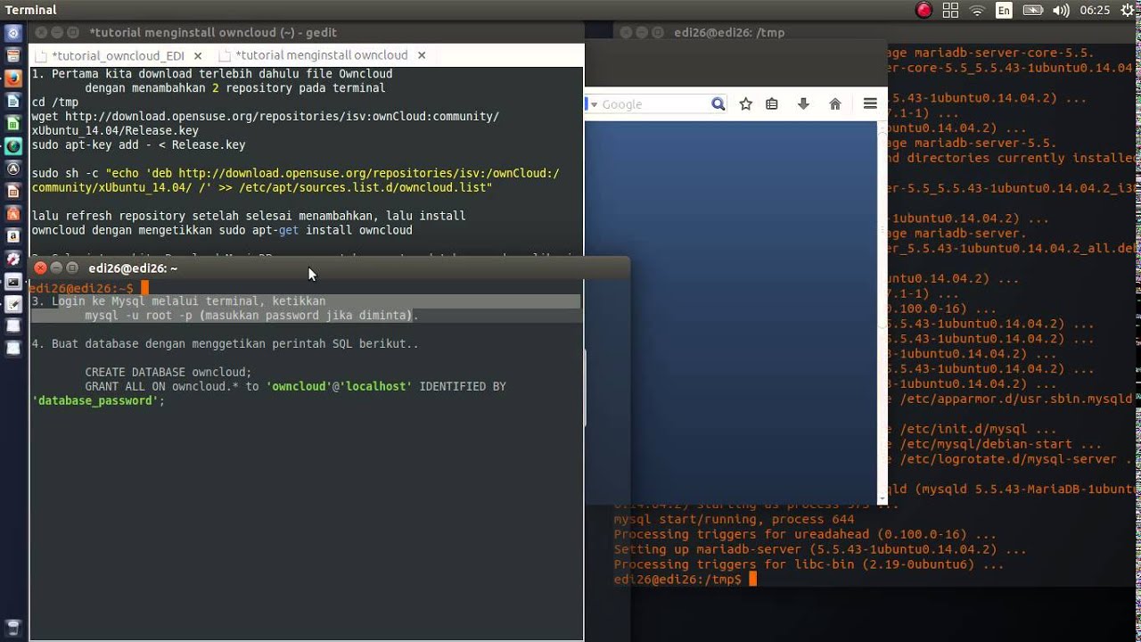Open the system power gear menu
Viewport: 1141px width, 642px height.
[1127, 10]
